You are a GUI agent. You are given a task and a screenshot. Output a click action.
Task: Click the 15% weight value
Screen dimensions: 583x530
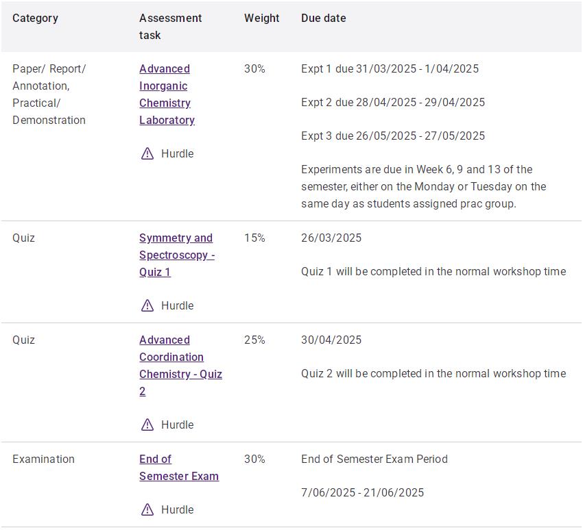(254, 238)
